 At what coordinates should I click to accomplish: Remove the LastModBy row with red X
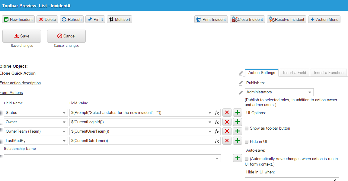tap(227, 141)
